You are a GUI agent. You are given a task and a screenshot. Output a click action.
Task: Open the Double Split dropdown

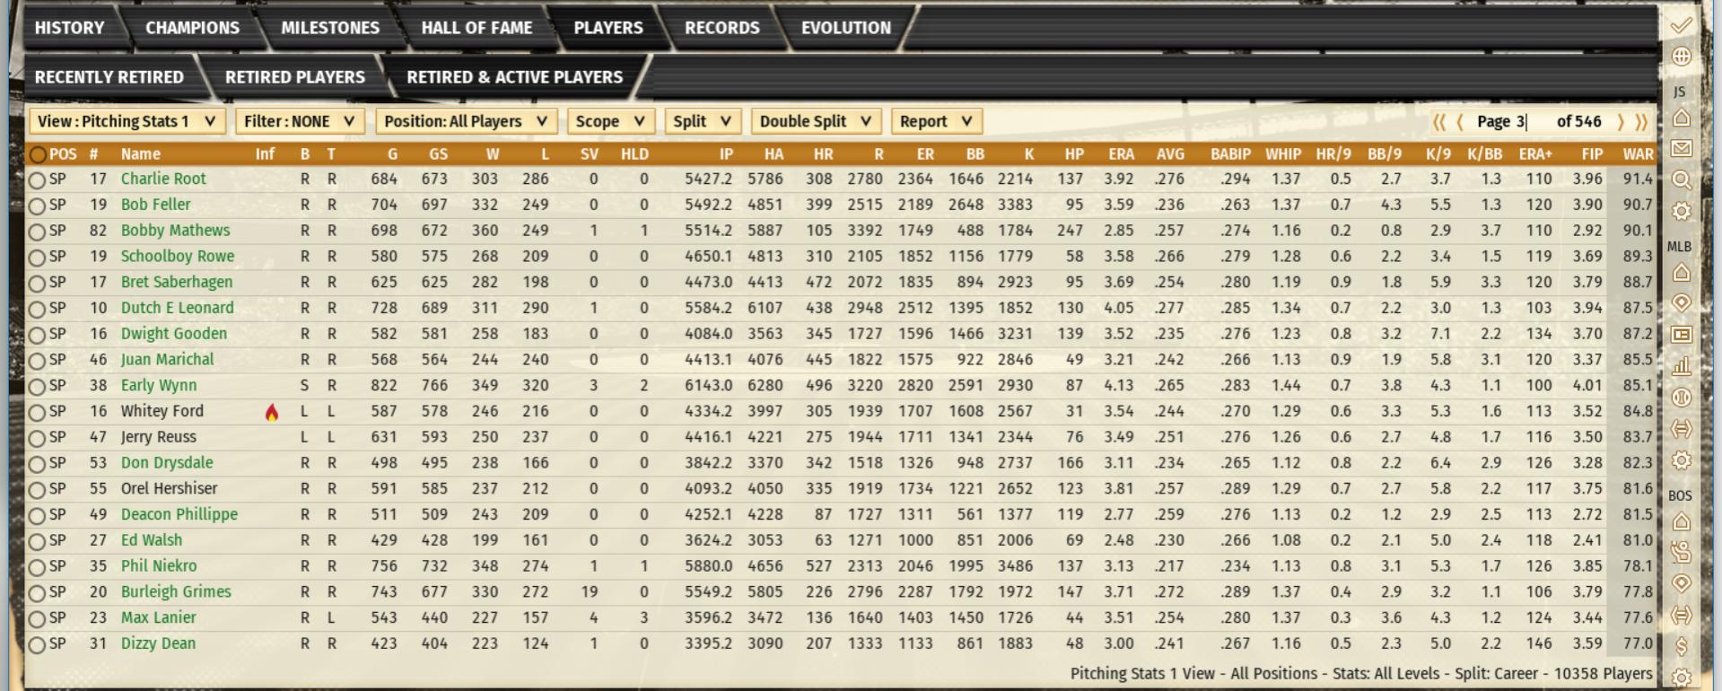pos(816,121)
